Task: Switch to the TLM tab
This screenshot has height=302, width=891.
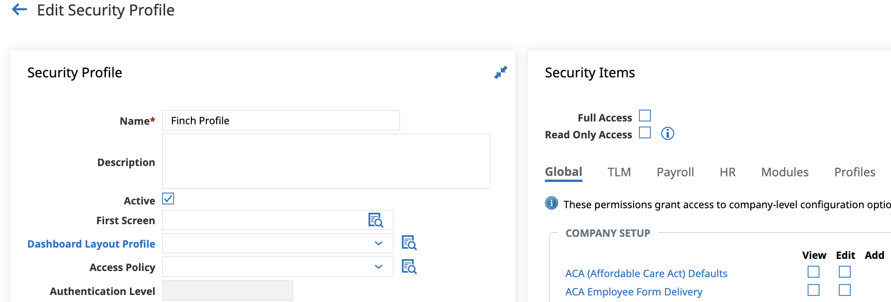Action: [619, 172]
